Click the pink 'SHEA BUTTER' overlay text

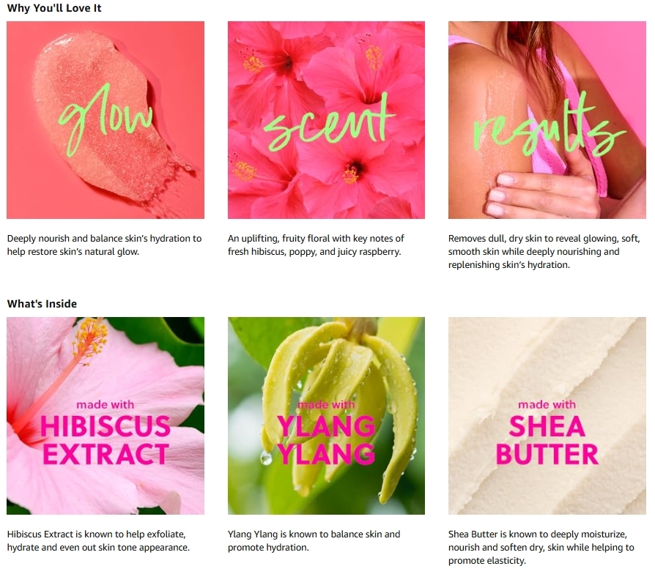547,440
